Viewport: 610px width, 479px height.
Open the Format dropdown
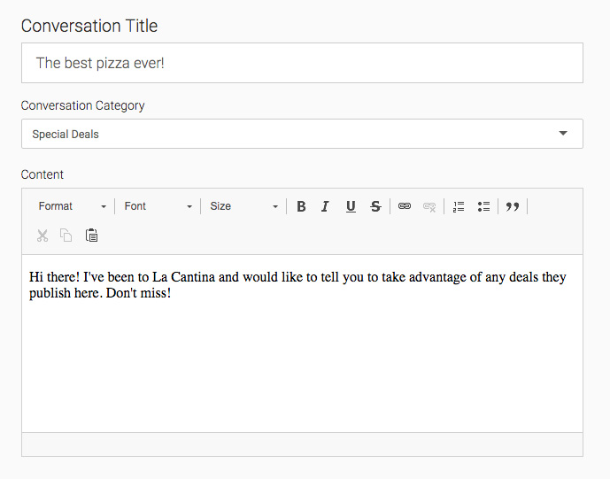point(73,206)
